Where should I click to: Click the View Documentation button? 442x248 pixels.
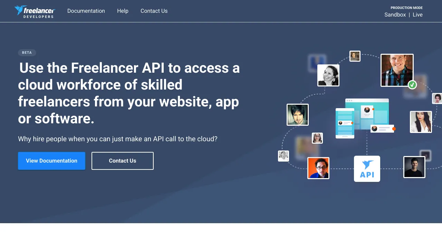click(51, 161)
